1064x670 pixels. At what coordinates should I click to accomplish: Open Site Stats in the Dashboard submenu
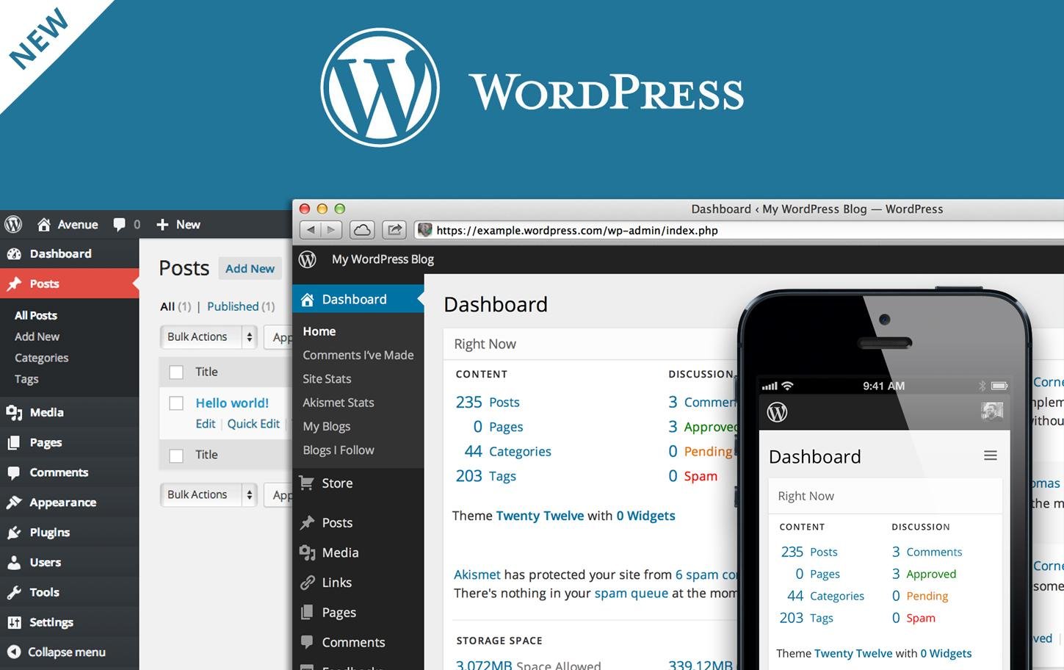(327, 378)
